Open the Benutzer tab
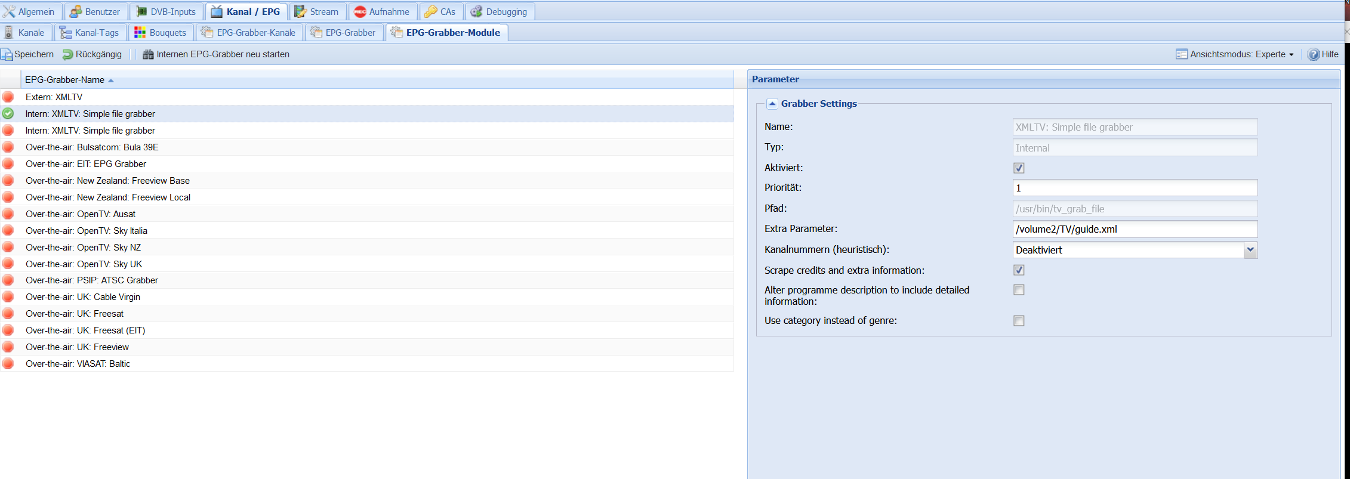This screenshot has height=479, width=1350. click(x=95, y=11)
